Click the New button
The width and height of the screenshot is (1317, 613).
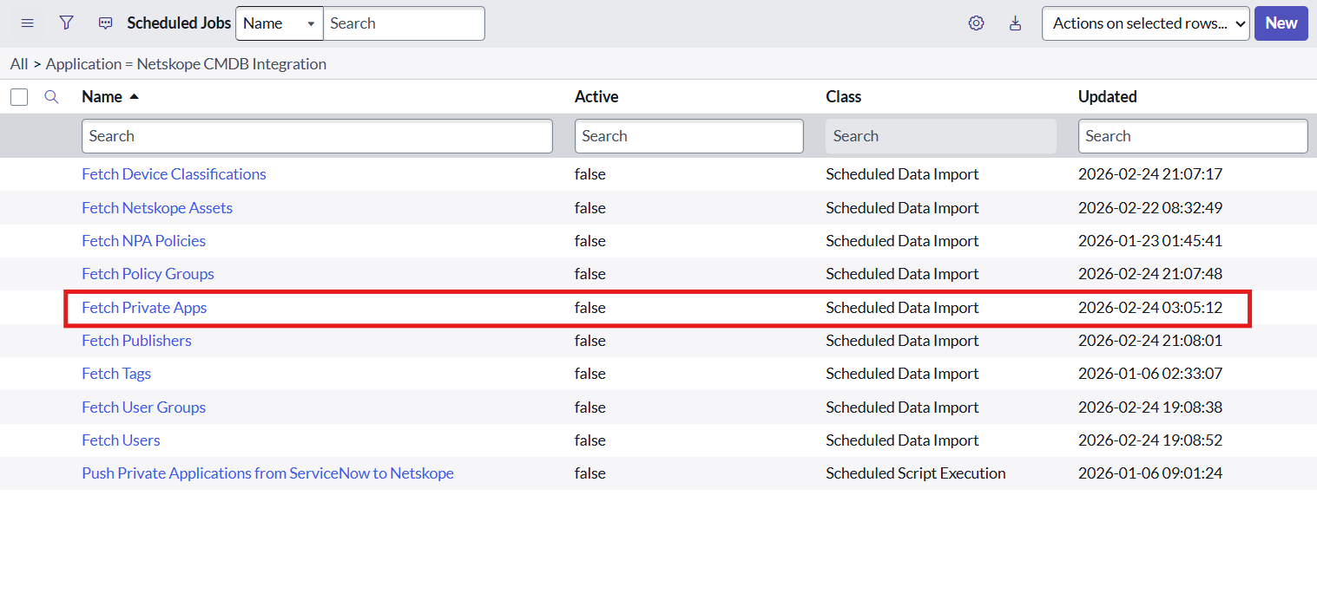tap(1281, 23)
